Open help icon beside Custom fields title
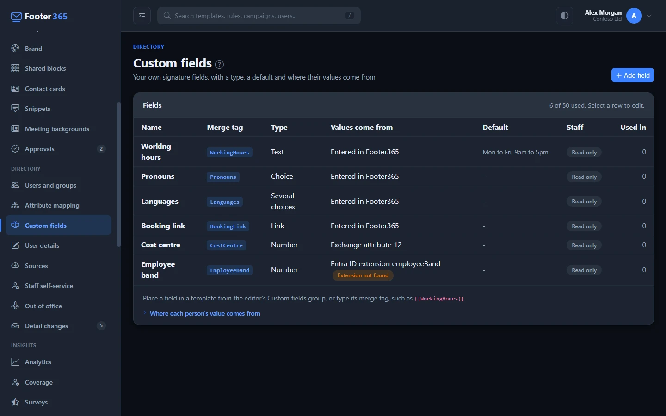This screenshot has width=666, height=416. 220,64
